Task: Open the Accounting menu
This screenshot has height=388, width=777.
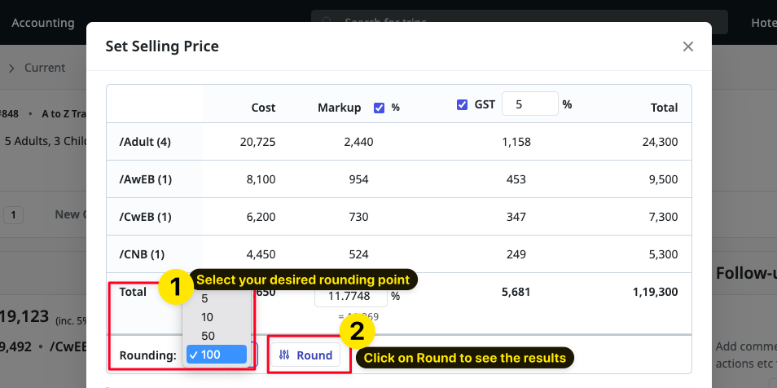Action: pyautogui.click(x=42, y=23)
